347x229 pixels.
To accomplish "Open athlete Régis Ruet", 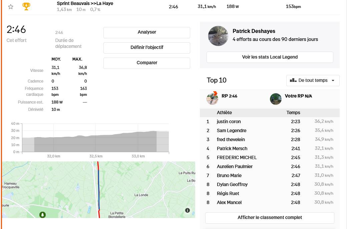I will coord(228,194).
